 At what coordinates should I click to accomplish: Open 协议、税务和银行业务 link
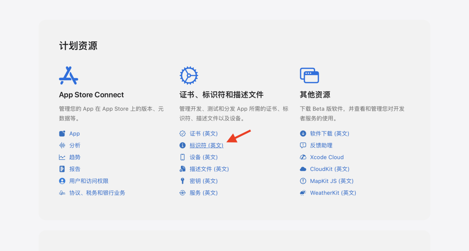pyautogui.click(x=97, y=193)
